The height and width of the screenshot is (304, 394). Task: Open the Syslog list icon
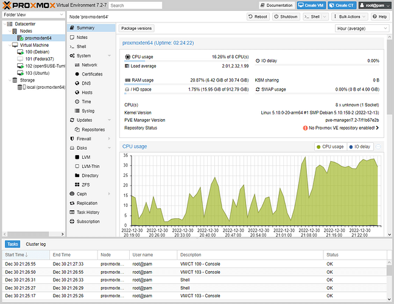point(77,111)
